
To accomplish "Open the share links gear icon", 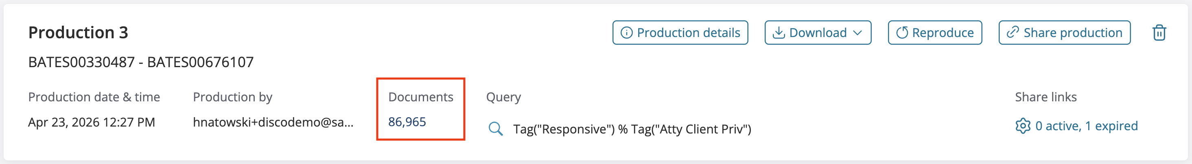I will pyautogui.click(x=1023, y=126).
